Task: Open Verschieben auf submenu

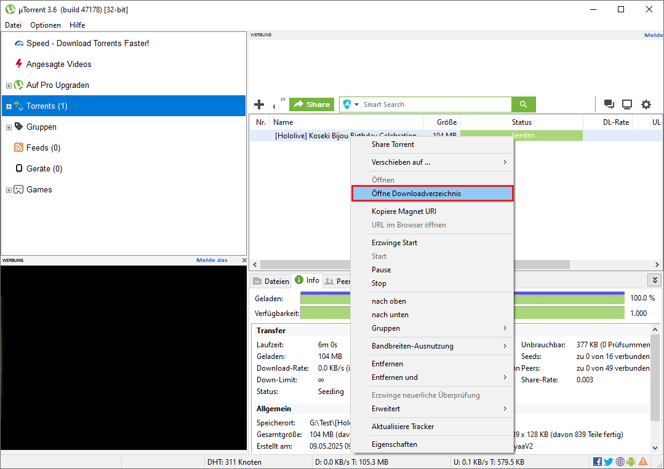Action: (x=433, y=162)
